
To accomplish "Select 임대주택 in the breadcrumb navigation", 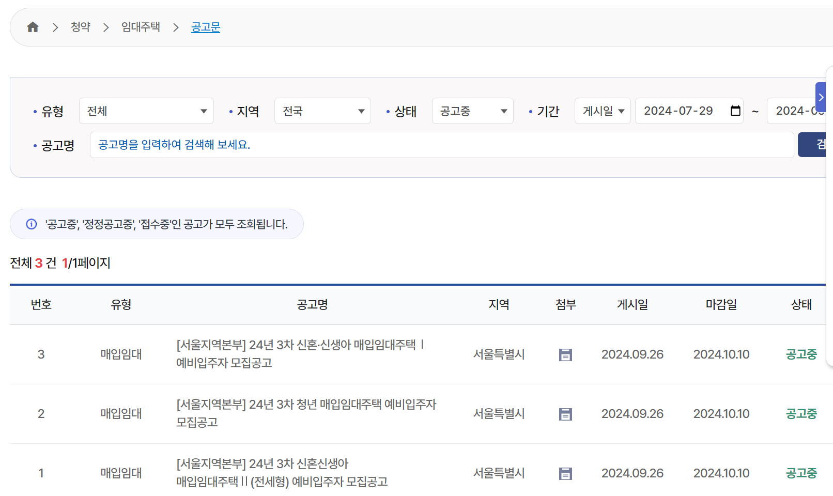I will click(x=140, y=26).
